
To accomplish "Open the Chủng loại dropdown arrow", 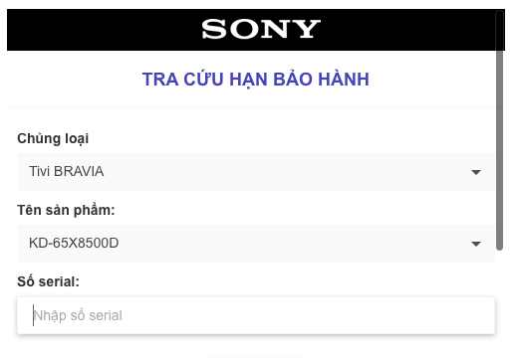I will (x=476, y=172).
